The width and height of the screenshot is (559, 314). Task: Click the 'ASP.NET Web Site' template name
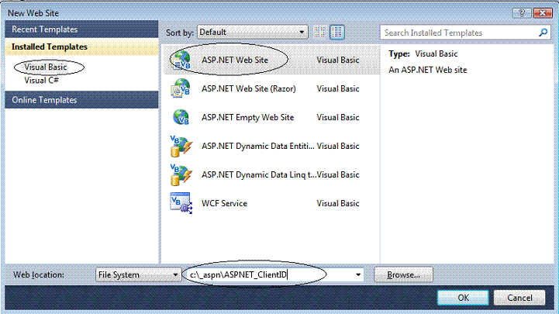point(235,60)
